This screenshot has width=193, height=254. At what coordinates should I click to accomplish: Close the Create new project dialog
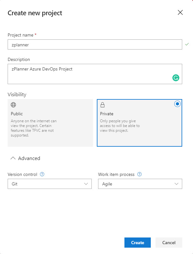click(x=180, y=12)
